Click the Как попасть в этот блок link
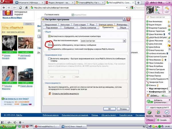This screenshot has height=129, width=172. 16,99
